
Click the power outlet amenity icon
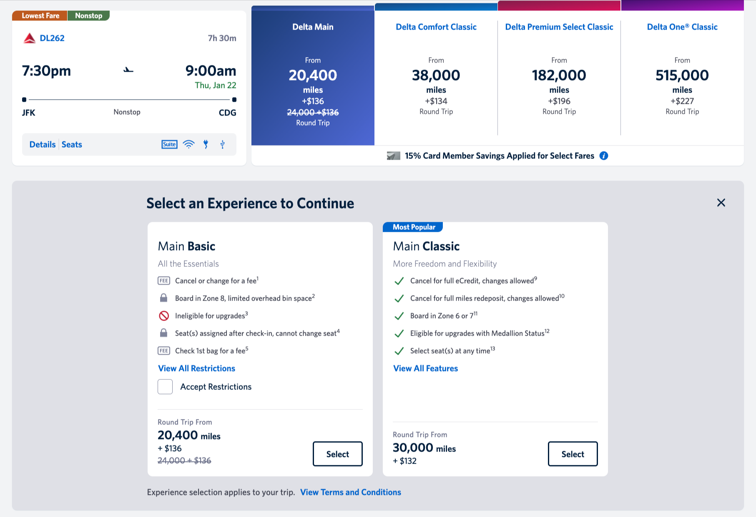pos(206,144)
